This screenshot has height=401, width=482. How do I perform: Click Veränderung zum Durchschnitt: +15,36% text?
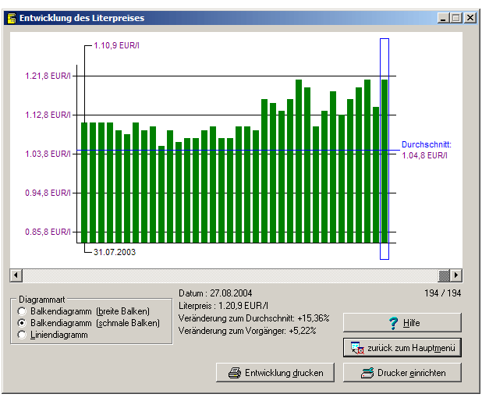click(x=254, y=318)
